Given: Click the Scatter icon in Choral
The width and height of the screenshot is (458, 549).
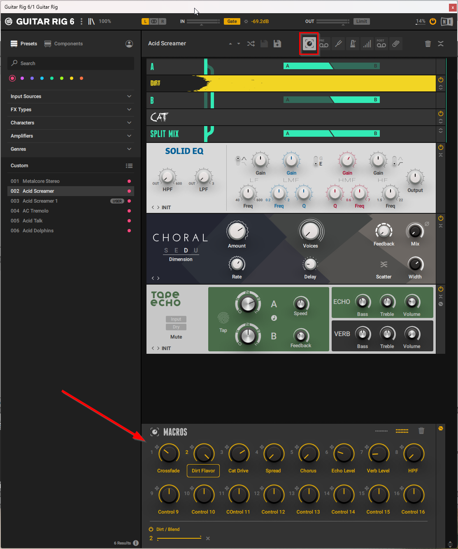Looking at the screenshot, I should (384, 264).
